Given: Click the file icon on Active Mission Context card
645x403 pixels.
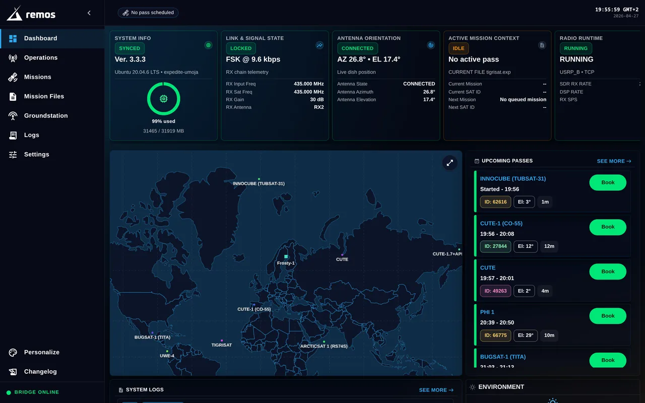Looking at the screenshot, I should pyautogui.click(x=542, y=45).
